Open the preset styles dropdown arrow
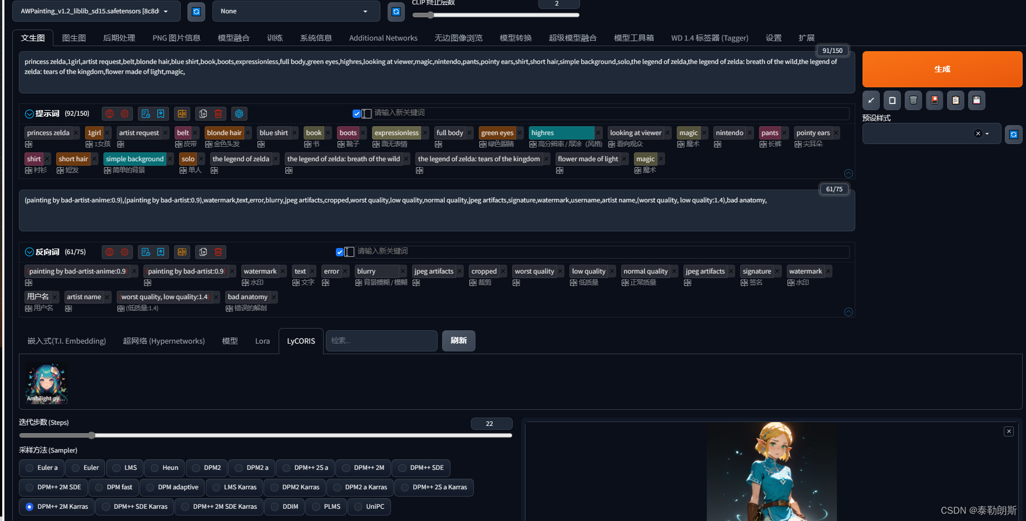 (987, 134)
